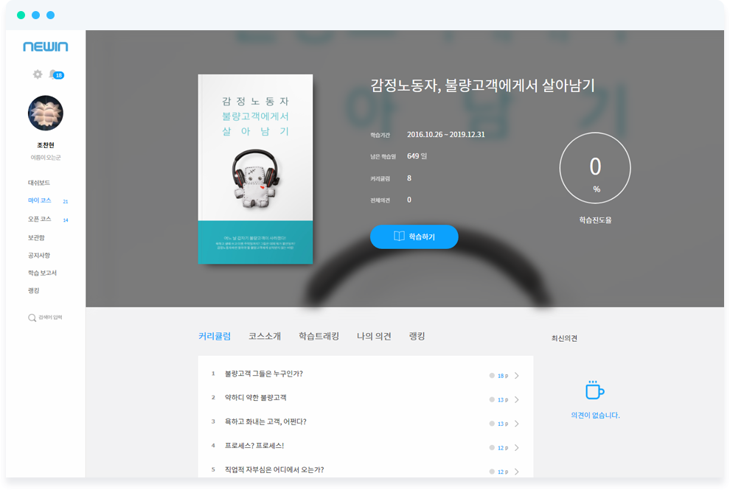Click the 14 count beside 오픈 코스
The width and height of the screenshot is (730, 490).
pos(65,220)
